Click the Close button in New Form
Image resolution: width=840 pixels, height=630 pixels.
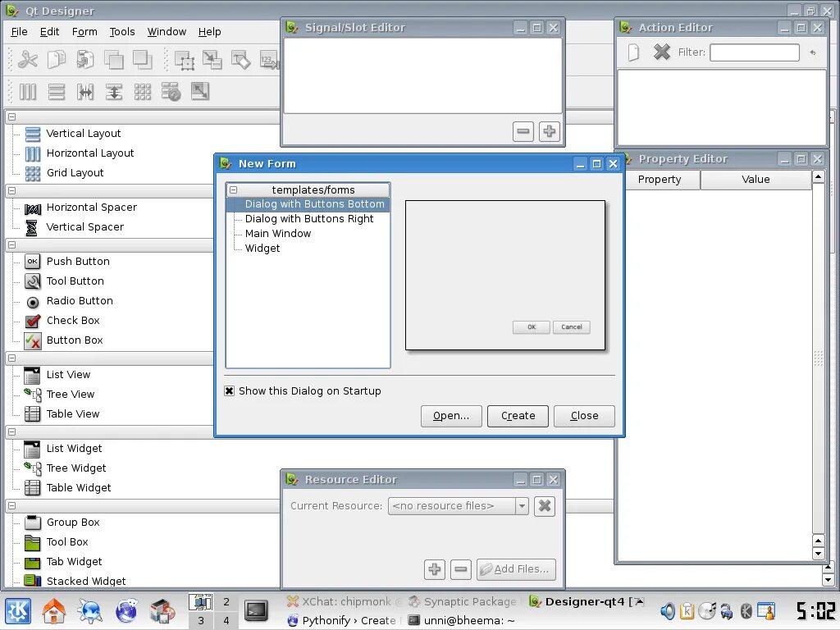point(584,416)
